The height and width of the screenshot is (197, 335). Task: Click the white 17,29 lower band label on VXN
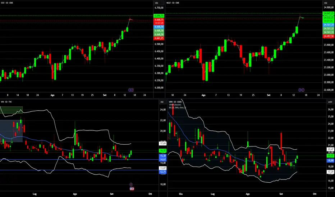coord(330,172)
